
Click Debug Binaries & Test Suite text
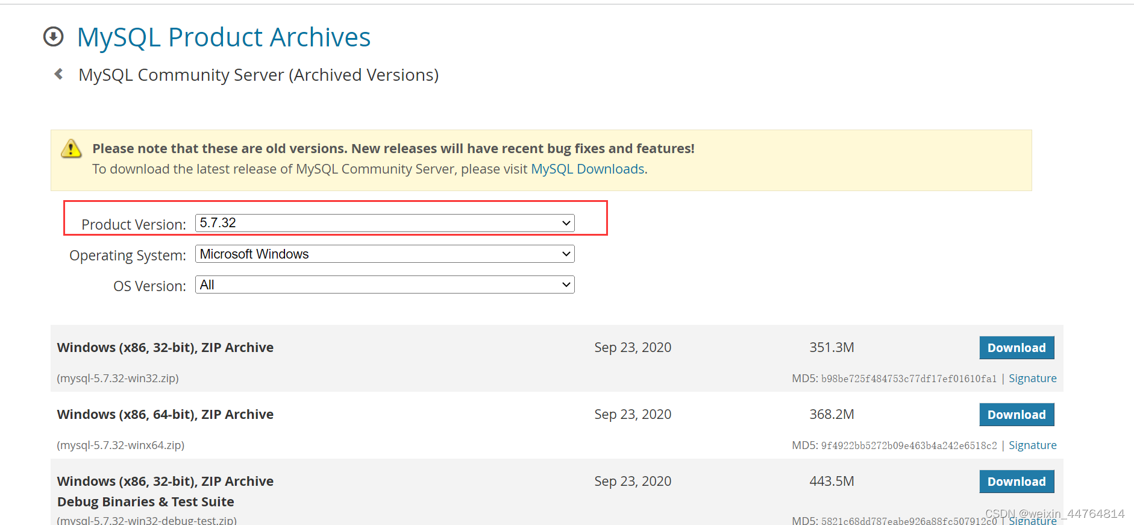tap(145, 502)
